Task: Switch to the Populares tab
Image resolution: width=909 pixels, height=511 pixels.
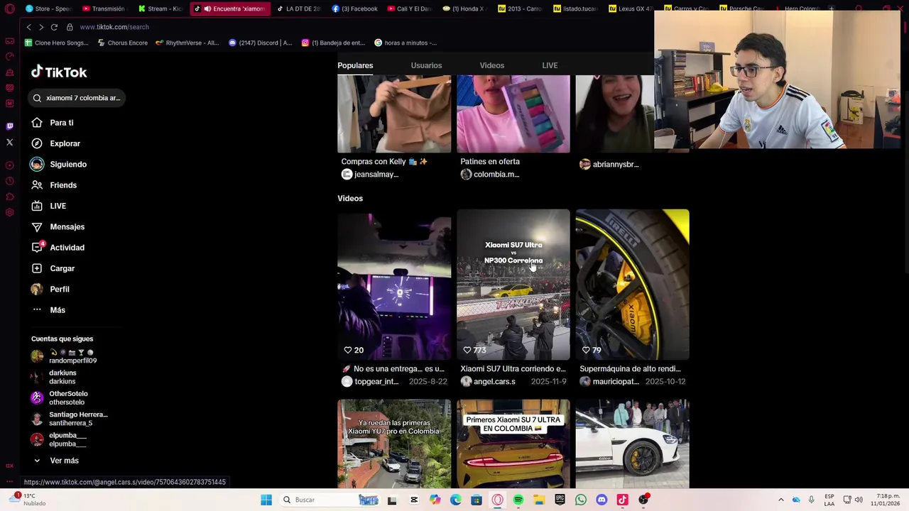Action: tap(355, 65)
